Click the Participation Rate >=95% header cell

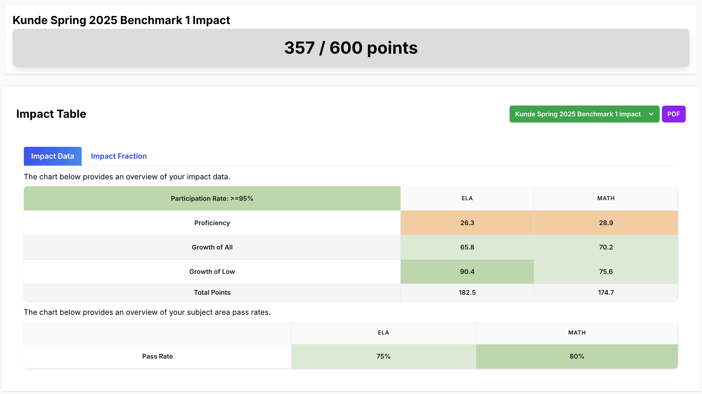pos(212,198)
